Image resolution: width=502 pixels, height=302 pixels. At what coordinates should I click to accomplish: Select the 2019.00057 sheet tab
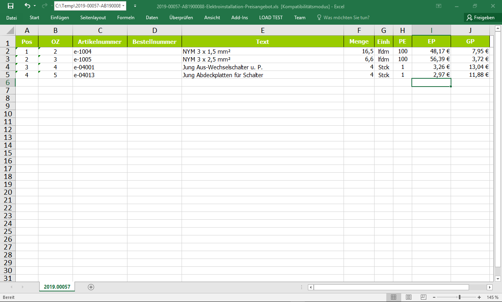coord(57,287)
